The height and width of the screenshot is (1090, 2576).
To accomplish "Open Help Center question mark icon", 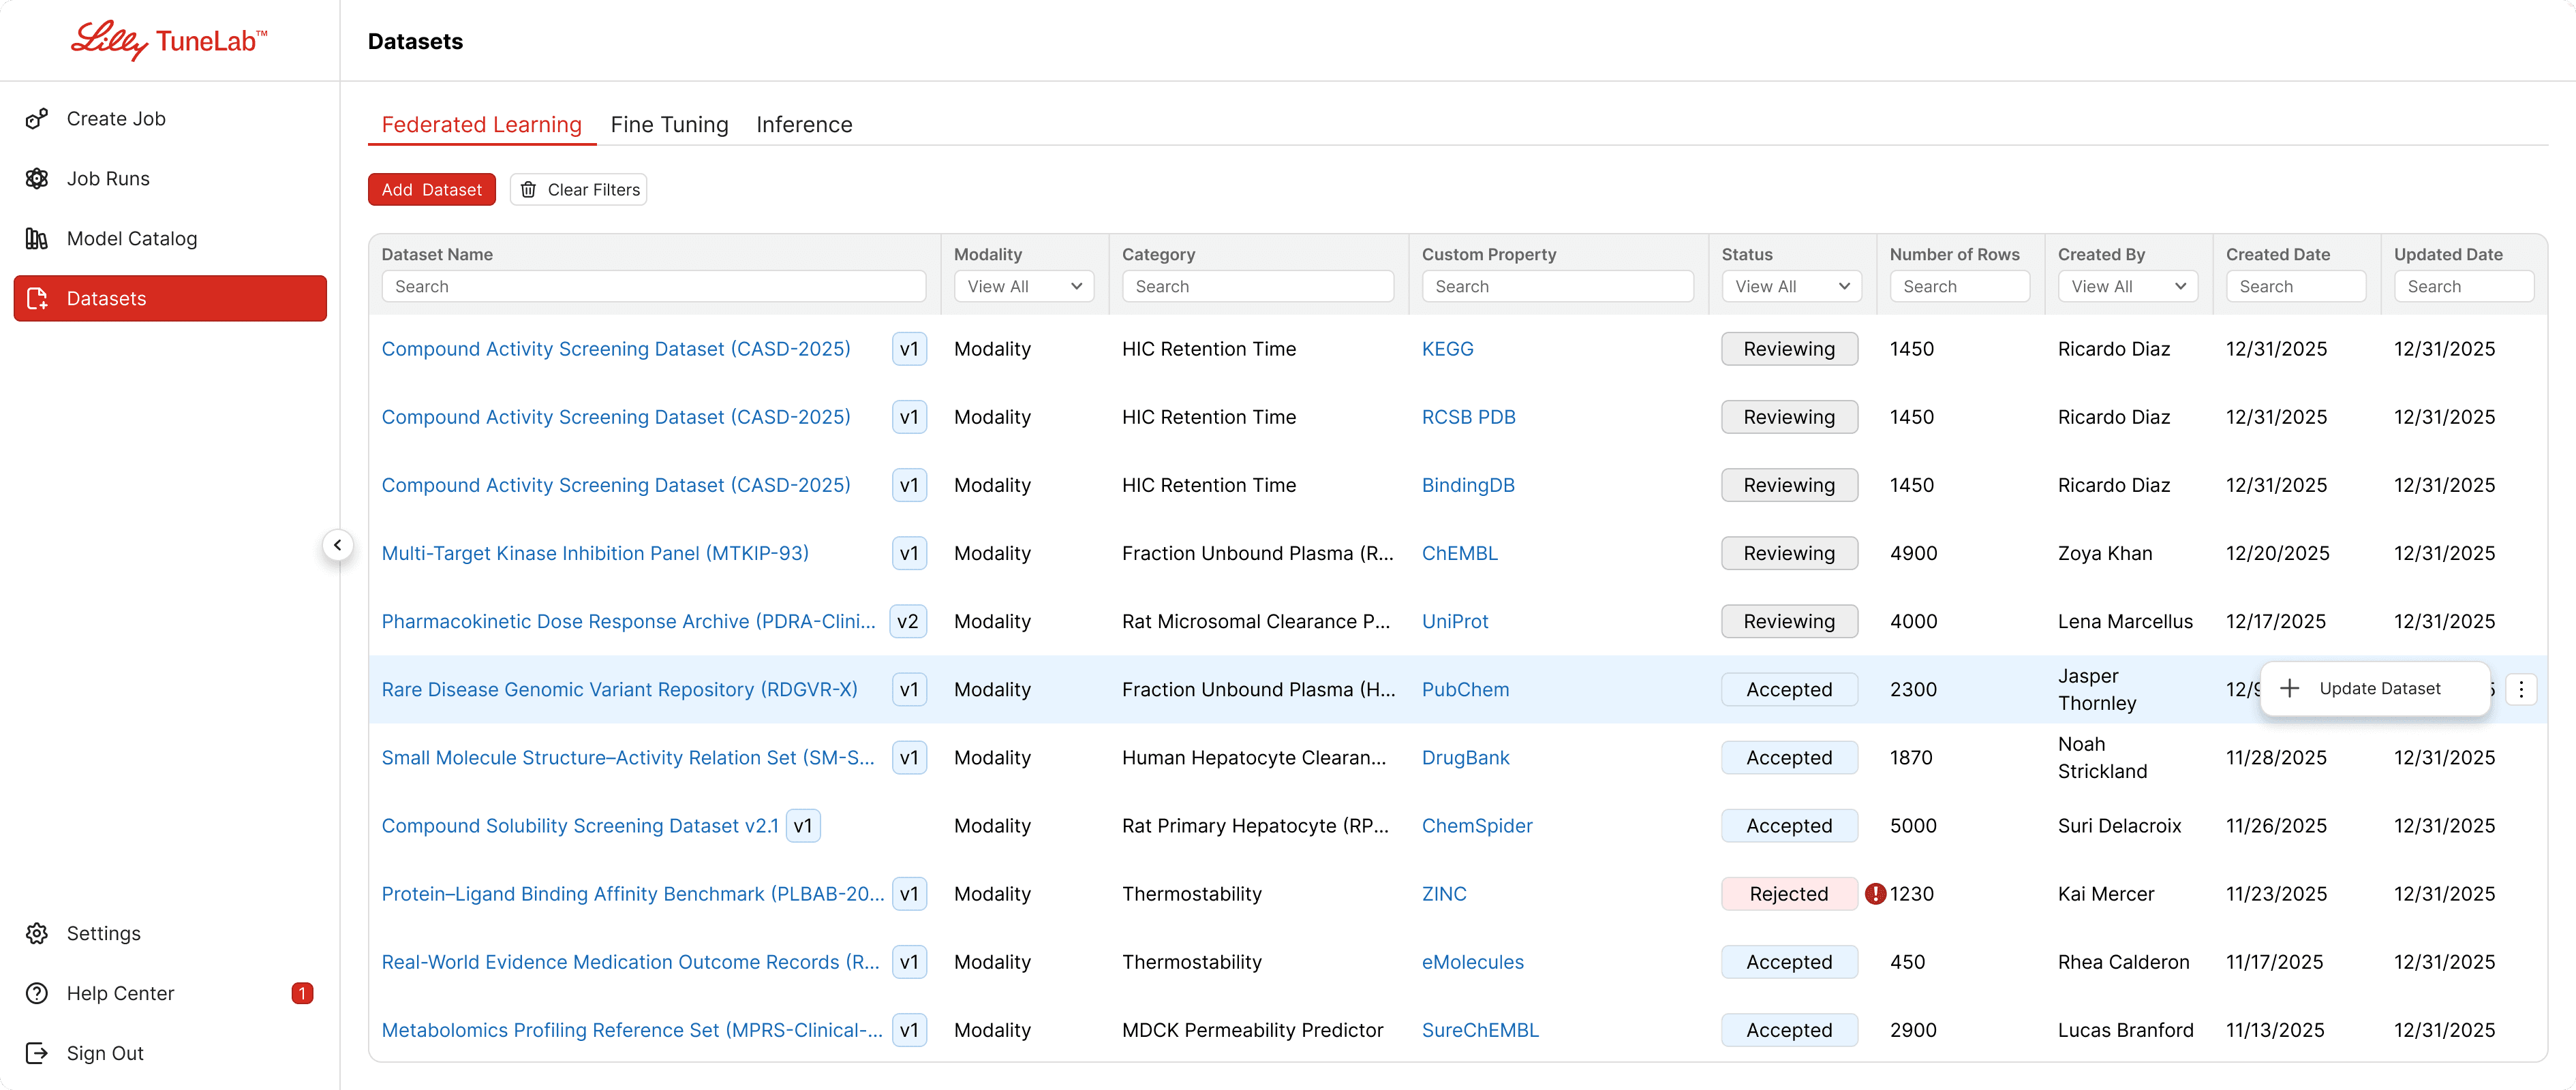I will click(37, 993).
